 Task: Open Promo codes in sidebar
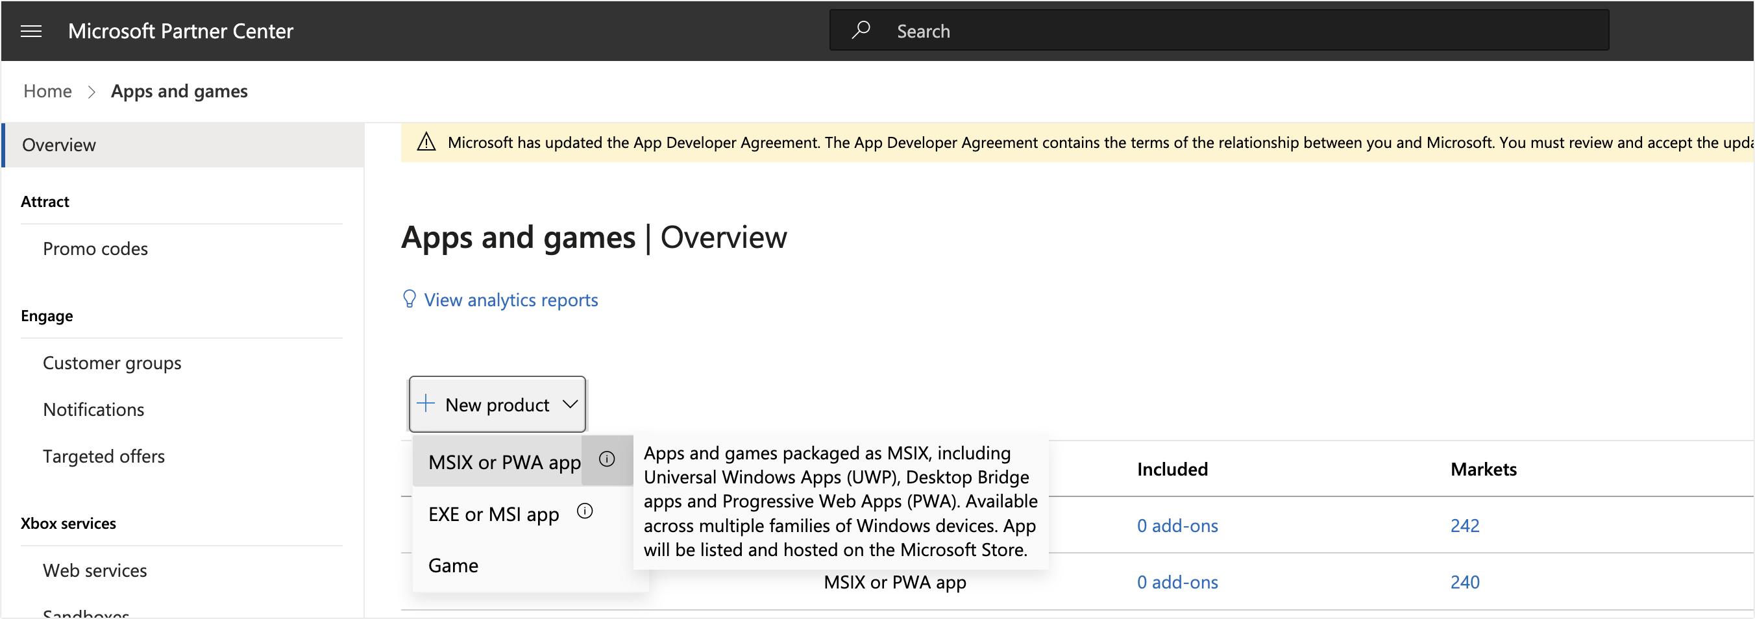pyautogui.click(x=95, y=249)
